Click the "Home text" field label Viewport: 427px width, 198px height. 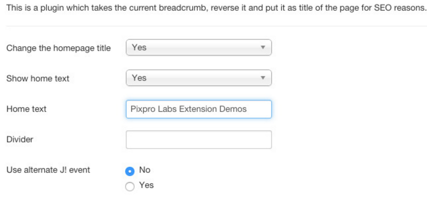click(26, 109)
